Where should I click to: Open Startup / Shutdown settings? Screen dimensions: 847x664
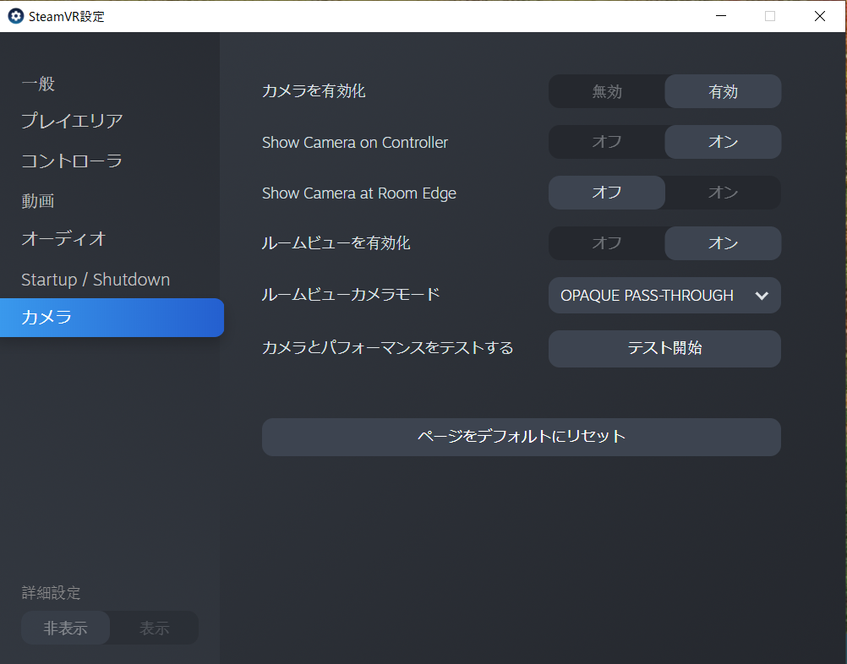(x=96, y=280)
